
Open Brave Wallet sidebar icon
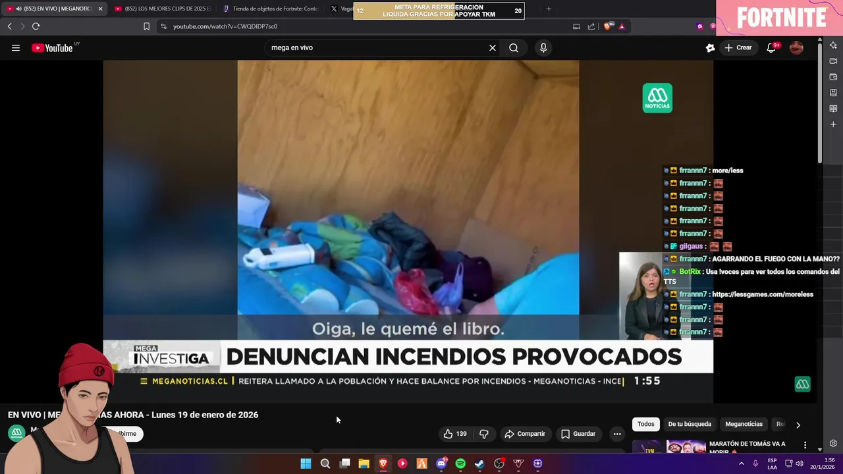(833, 76)
